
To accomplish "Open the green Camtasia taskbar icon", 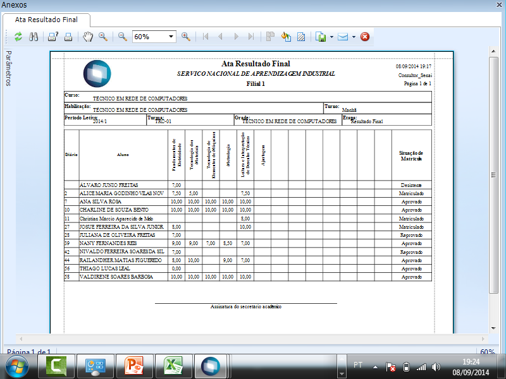I will click(x=56, y=366).
